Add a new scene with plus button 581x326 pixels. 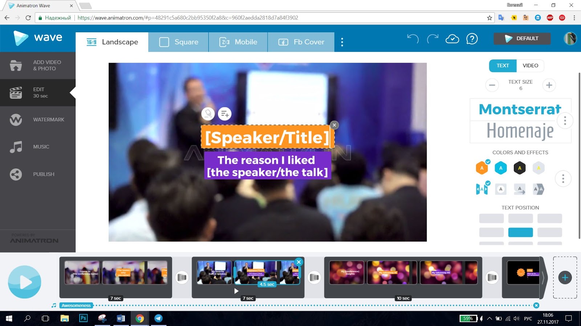click(x=565, y=277)
